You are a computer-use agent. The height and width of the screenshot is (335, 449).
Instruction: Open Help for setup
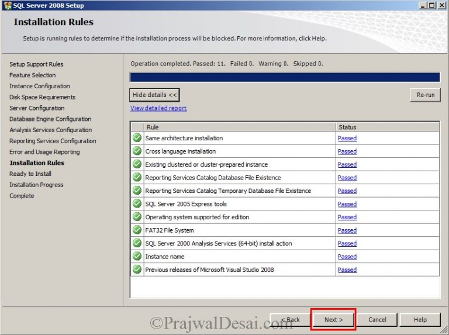pyautogui.click(x=420, y=320)
